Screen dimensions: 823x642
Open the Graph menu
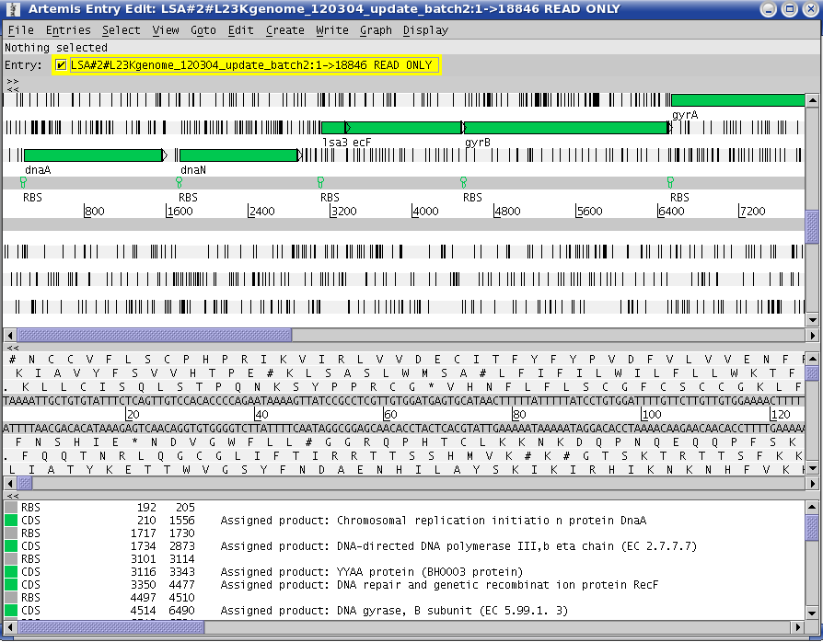click(376, 30)
